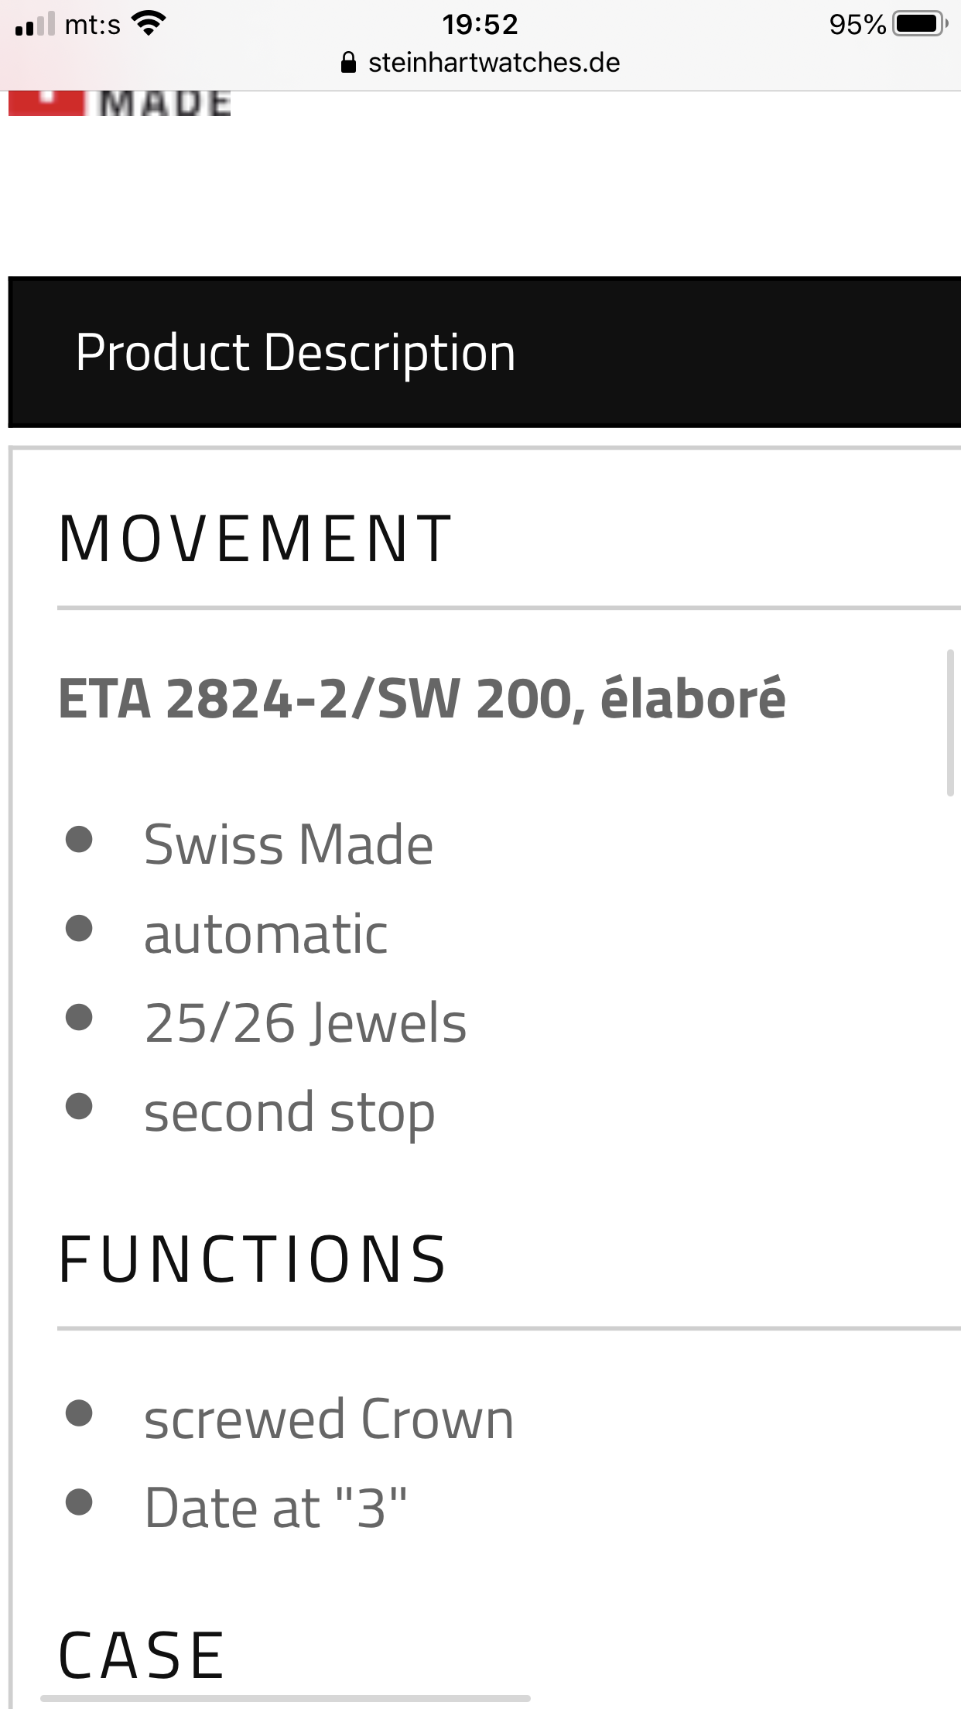Click the bullet beside "screwed Crown"
The image size is (961, 1709).
[x=79, y=1413]
